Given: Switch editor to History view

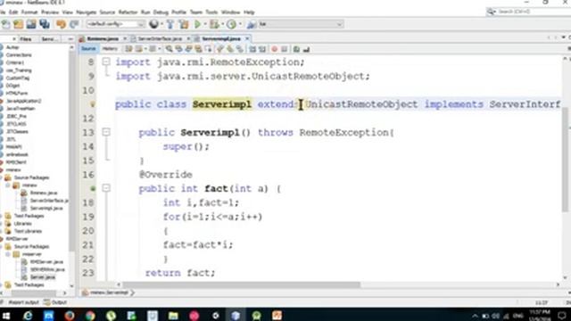Looking at the screenshot, I should coord(110,49).
